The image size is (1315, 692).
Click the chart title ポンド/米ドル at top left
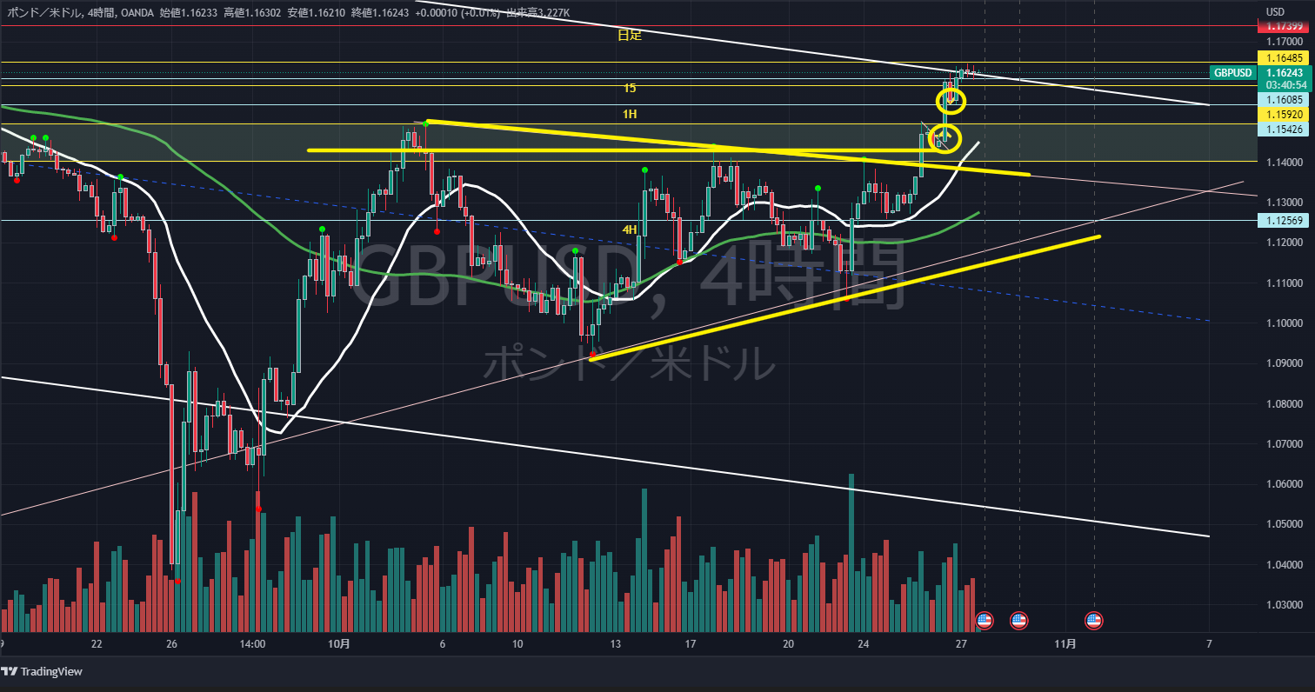[x=45, y=12]
